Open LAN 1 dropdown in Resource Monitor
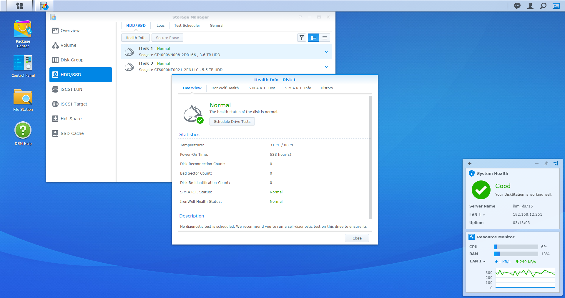This screenshot has width=565, height=298. [478, 261]
